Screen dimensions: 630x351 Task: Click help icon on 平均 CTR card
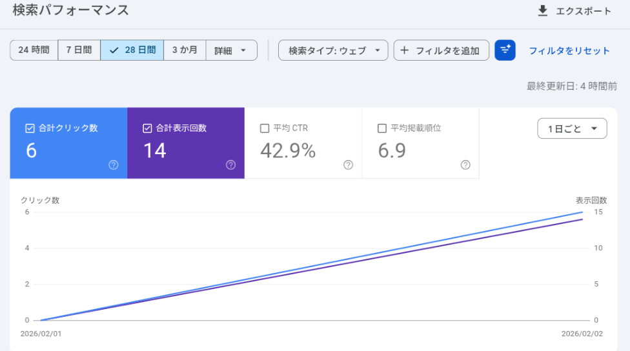(x=348, y=165)
